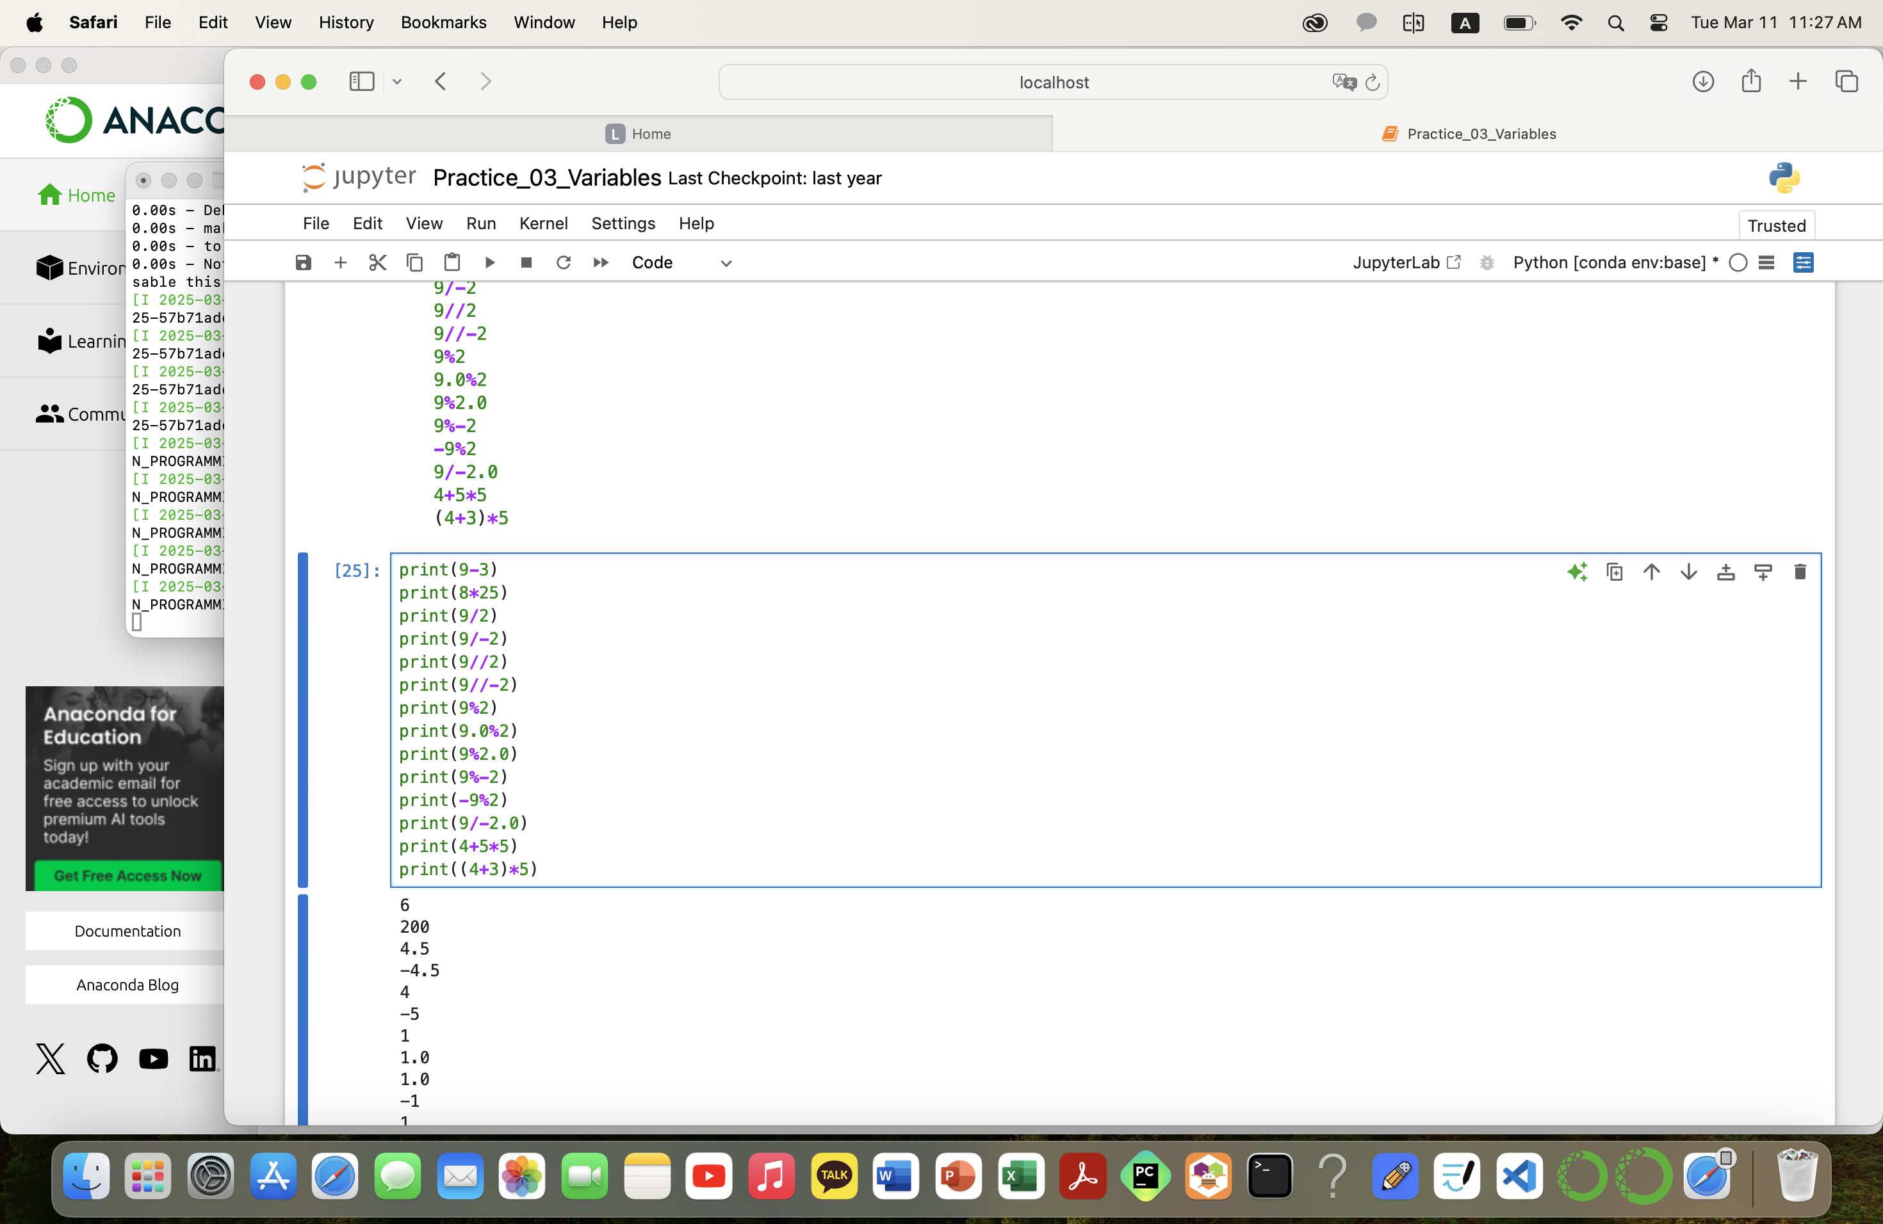The width and height of the screenshot is (1883, 1224).
Task: Click the translate icon in address bar
Action: coord(1344,81)
